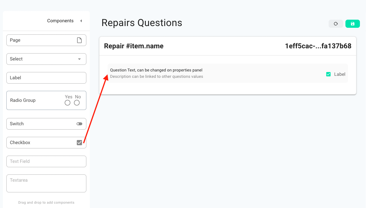Click the Page document icon

click(x=79, y=40)
